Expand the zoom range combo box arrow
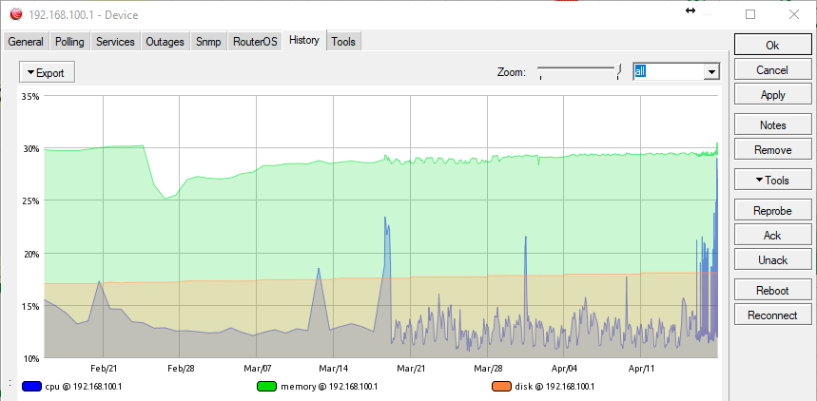 pyautogui.click(x=711, y=72)
